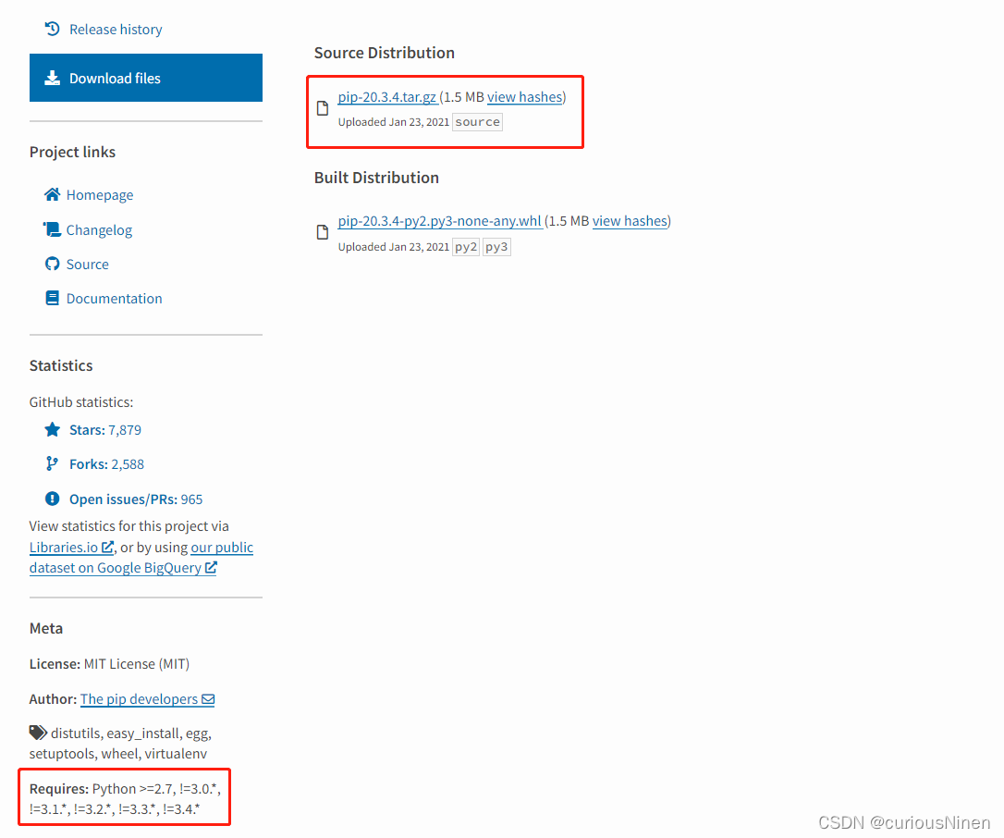The height and width of the screenshot is (838, 1004).
Task: Click the GitHub icon beside Source
Action: (x=52, y=264)
